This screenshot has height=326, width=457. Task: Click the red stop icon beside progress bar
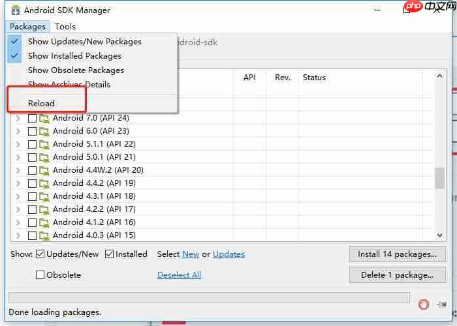[423, 304]
